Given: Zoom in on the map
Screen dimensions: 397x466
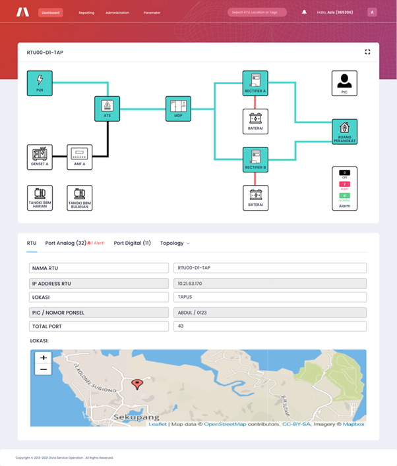Looking at the screenshot, I should 44,357.
